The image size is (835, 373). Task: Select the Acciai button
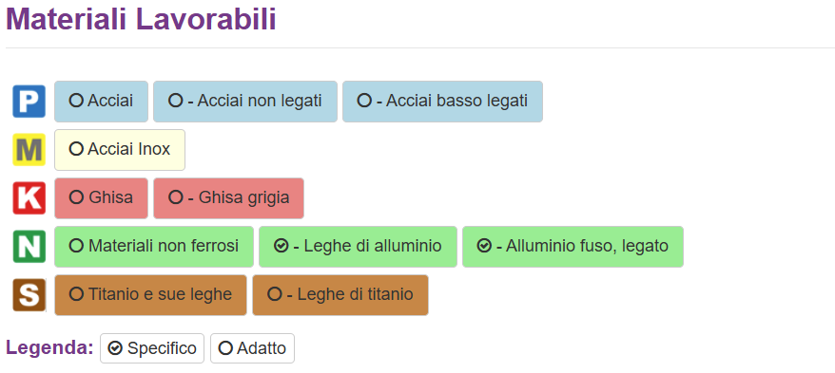pos(101,101)
